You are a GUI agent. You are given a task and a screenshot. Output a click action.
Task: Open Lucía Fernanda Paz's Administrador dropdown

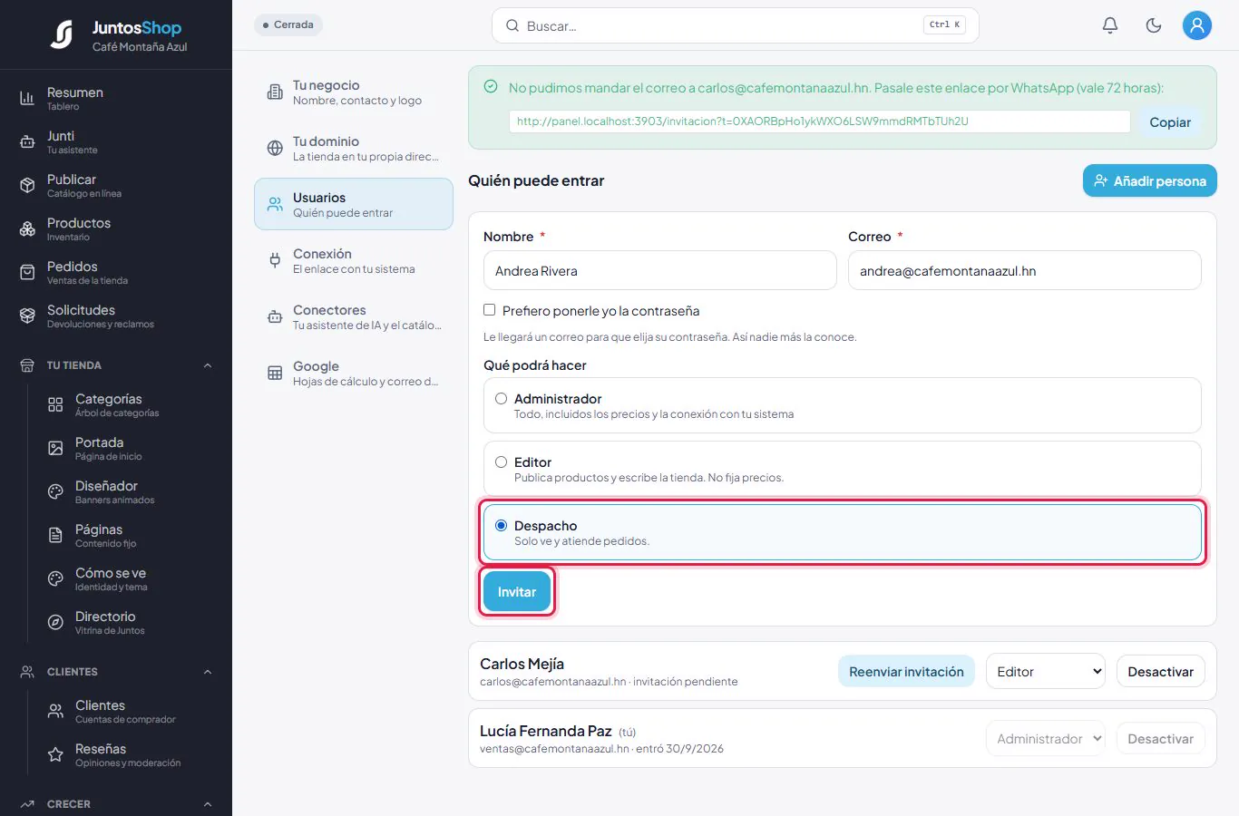(x=1046, y=739)
